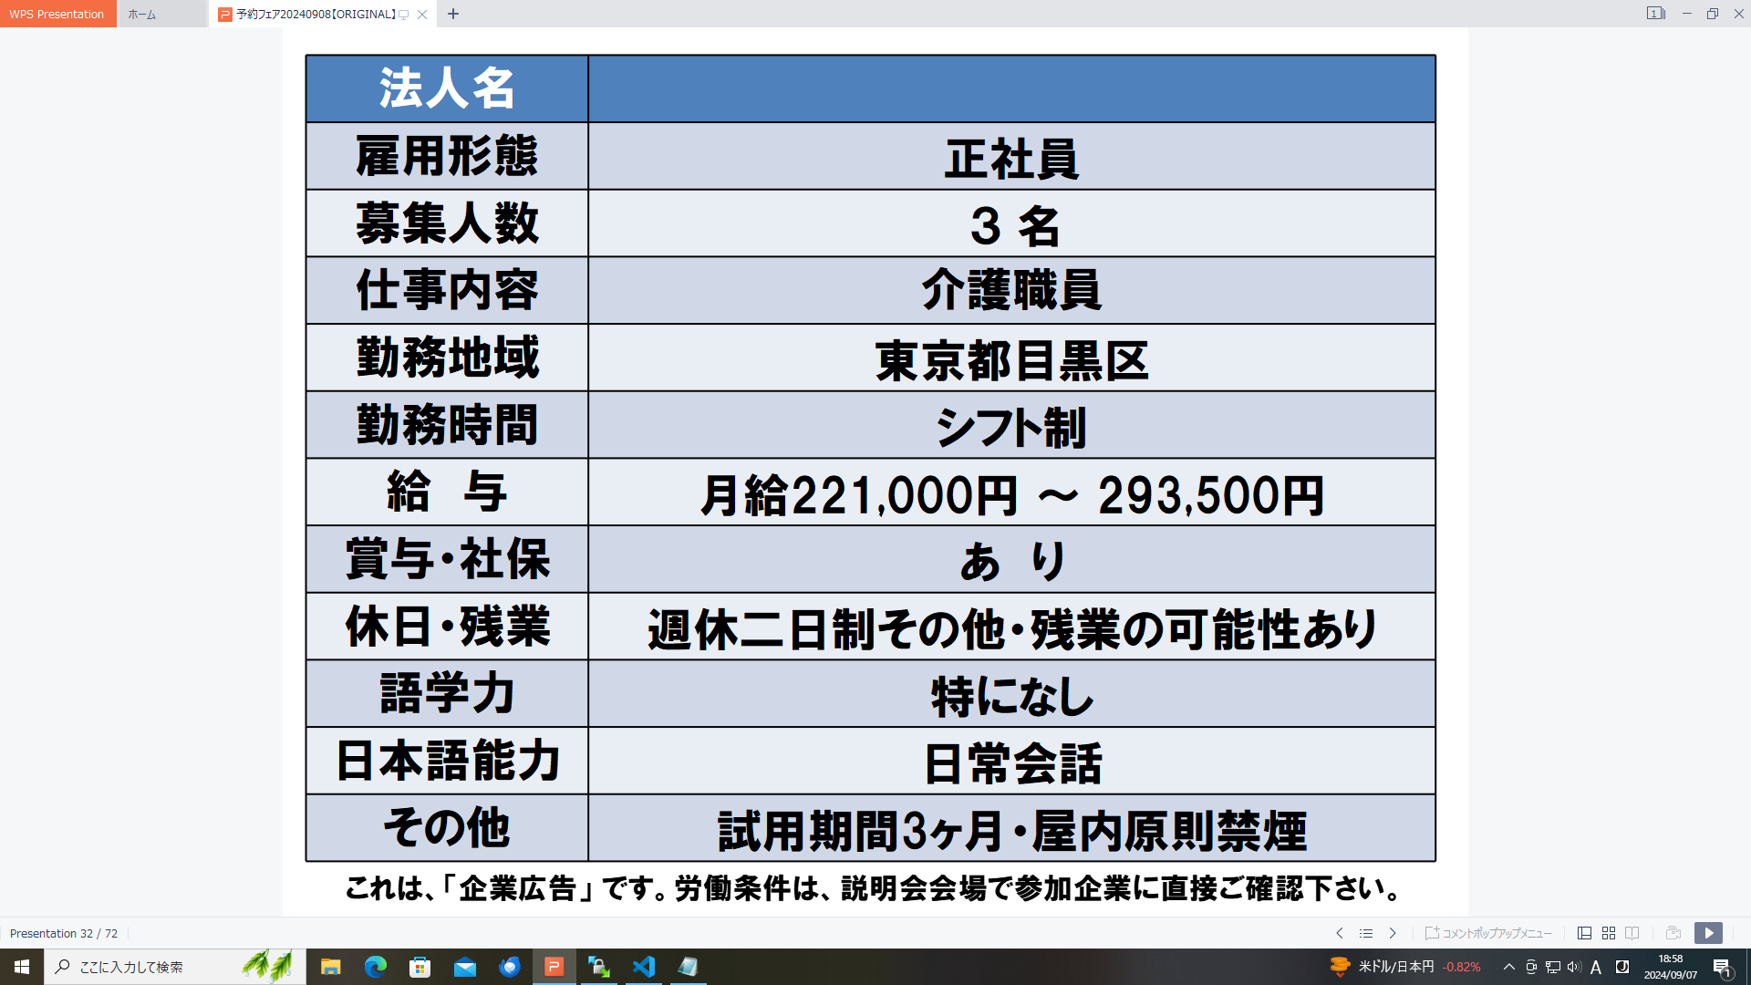Open Microsoft Store from the taskbar
Viewport: 1751px width, 985px height.
420,967
